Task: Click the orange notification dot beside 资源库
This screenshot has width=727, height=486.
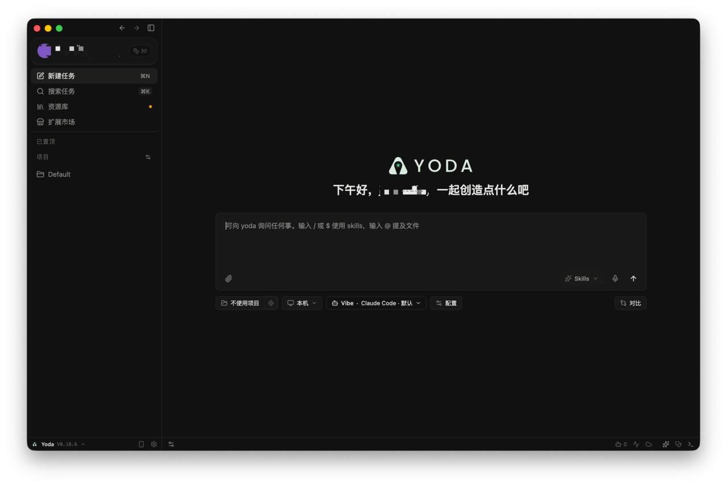Action: [x=151, y=107]
